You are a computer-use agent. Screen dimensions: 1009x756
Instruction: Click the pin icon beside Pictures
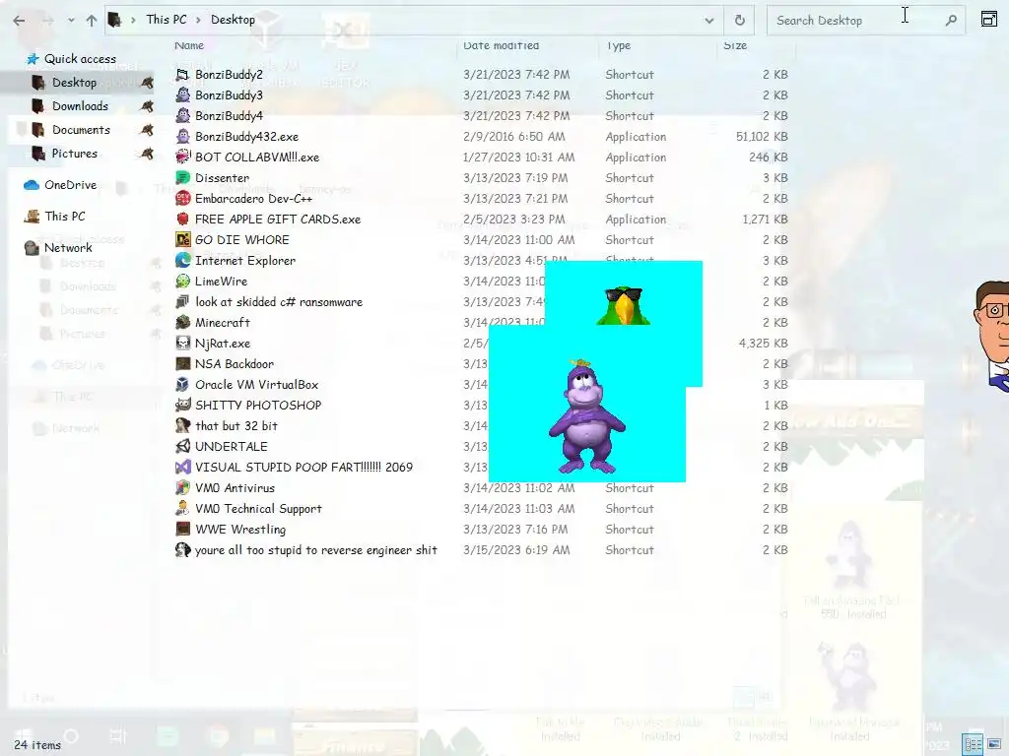pyautogui.click(x=148, y=154)
